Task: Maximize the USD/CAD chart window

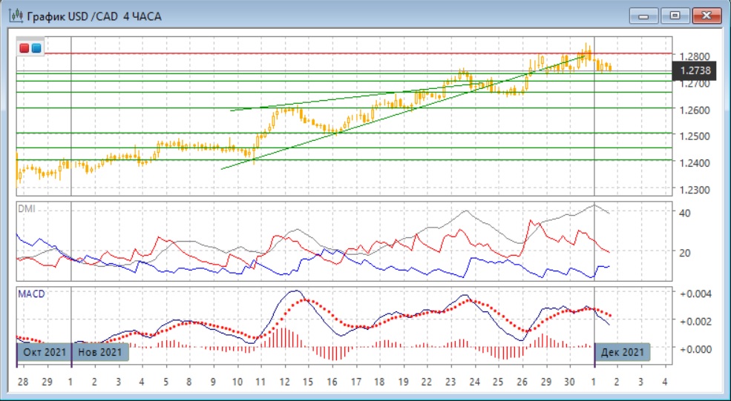Action: [675, 16]
